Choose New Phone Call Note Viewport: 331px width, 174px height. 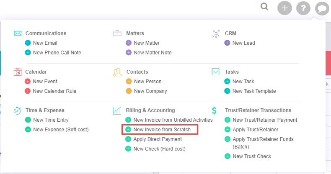(x=57, y=52)
